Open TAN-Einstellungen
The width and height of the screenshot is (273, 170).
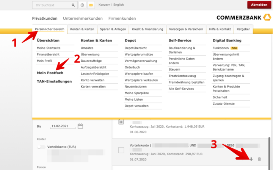point(54,81)
